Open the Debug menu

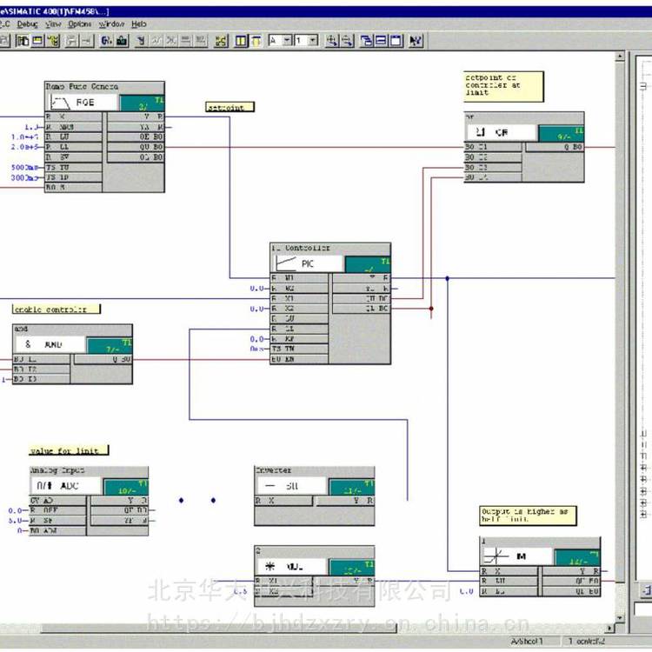click(x=28, y=24)
